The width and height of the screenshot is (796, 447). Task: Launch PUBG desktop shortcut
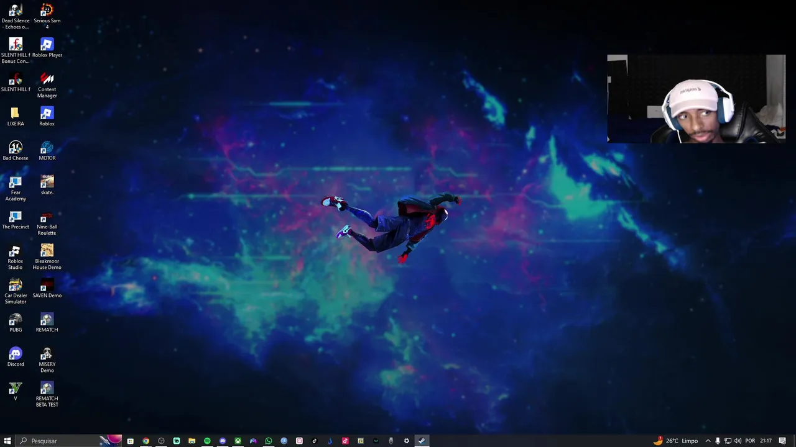[16, 322]
